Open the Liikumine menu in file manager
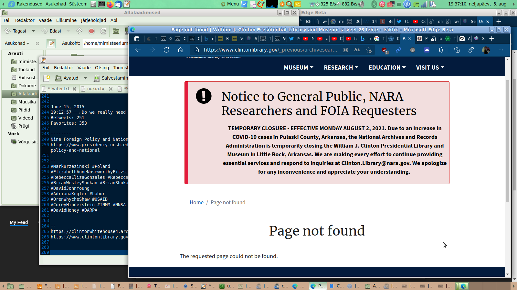 66,20
